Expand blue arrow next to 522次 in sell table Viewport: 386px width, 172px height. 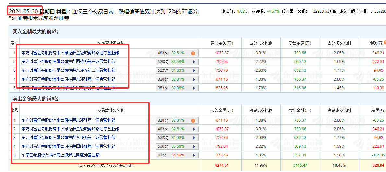(x=194, y=138)
